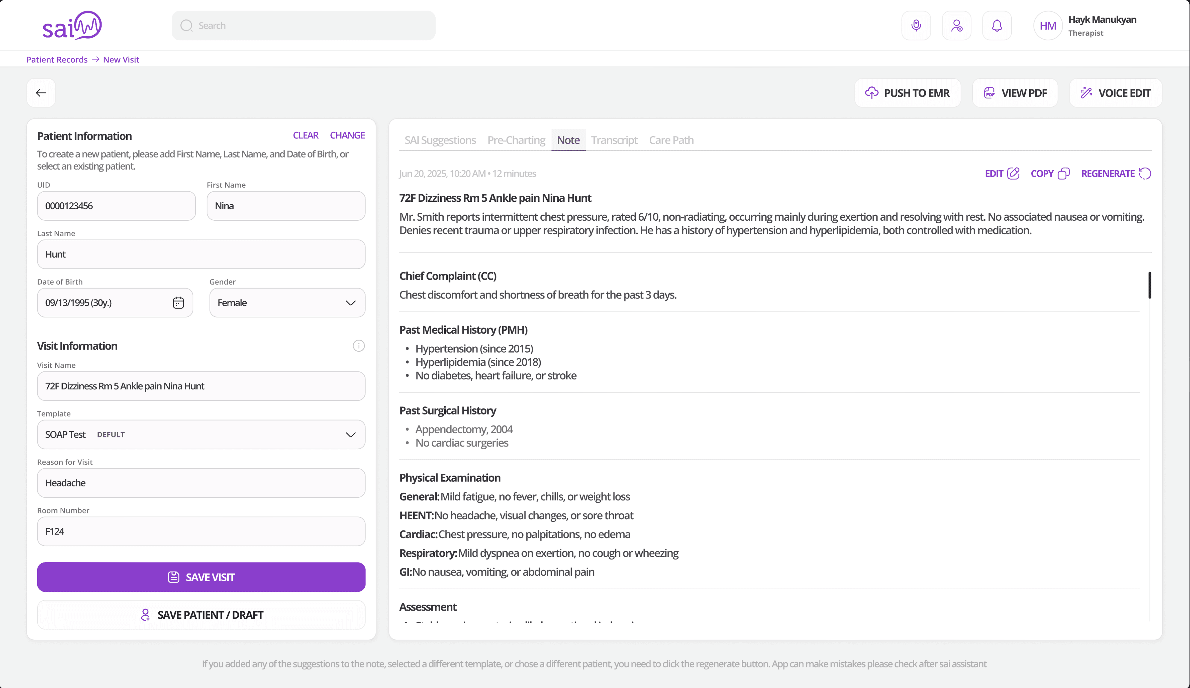Click the Patient Records breadcrumb link
Screen dimensions: 1190x688
coord(57,59)
